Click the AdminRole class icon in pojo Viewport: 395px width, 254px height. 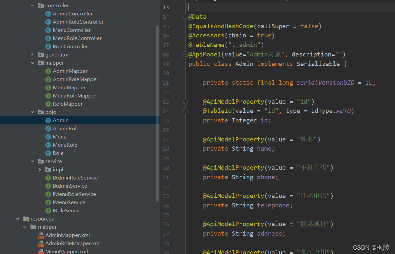click(48, 128)
